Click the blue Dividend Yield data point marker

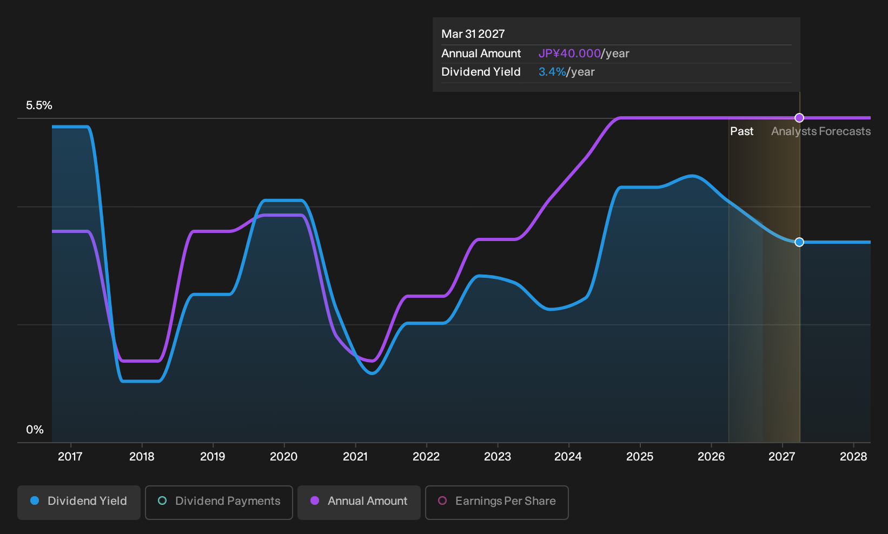(799, 242)
